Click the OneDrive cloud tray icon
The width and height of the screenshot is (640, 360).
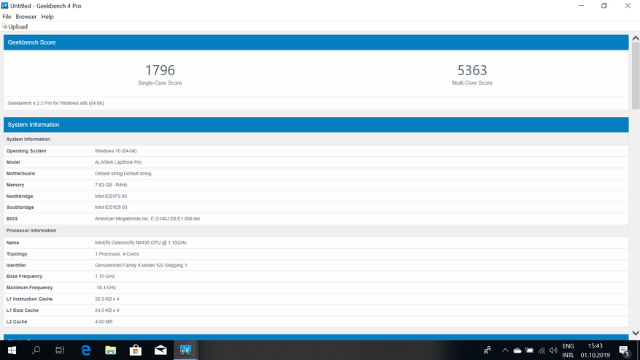coord(517,351)
